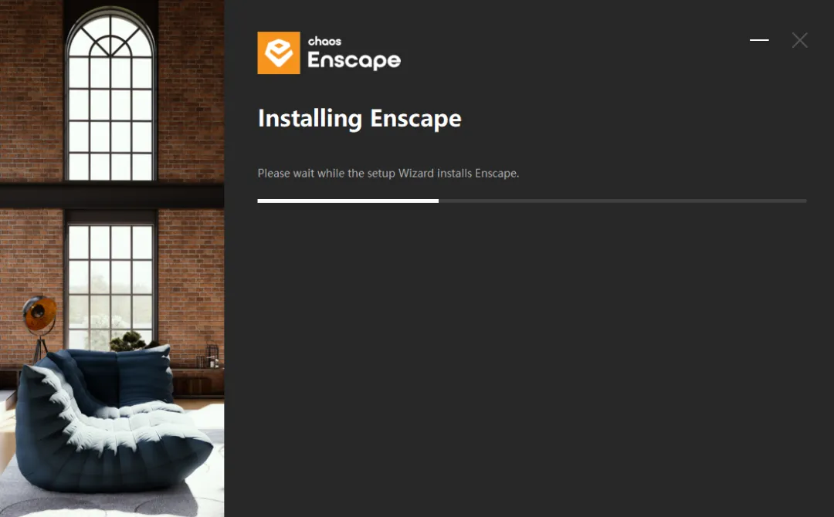
Task: Click the "Installing Enscape" heading
Action: (x=360, y=118)
